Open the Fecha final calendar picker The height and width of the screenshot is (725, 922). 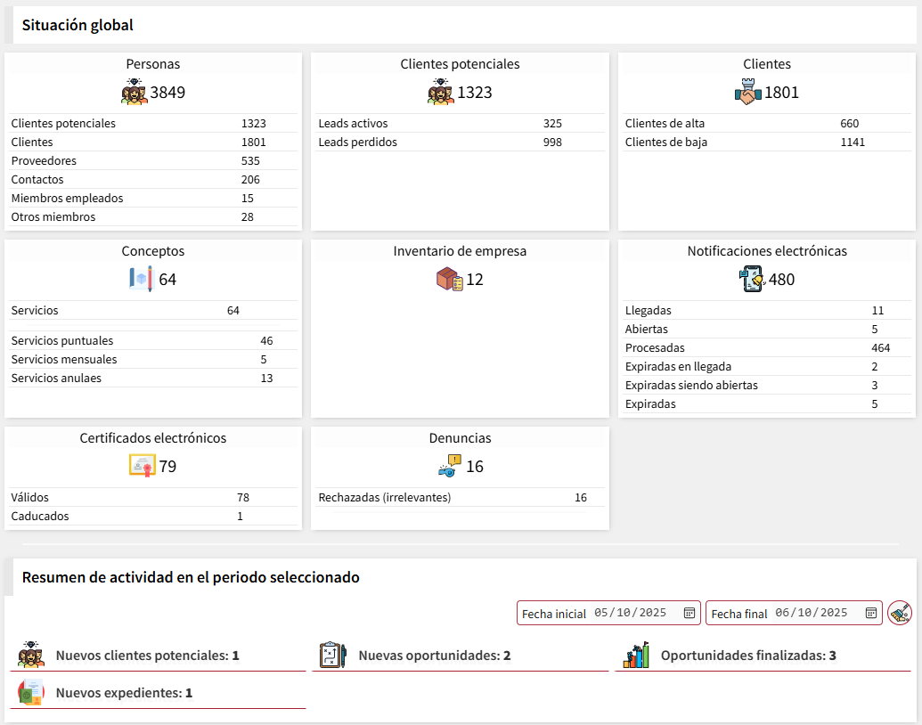870,613
